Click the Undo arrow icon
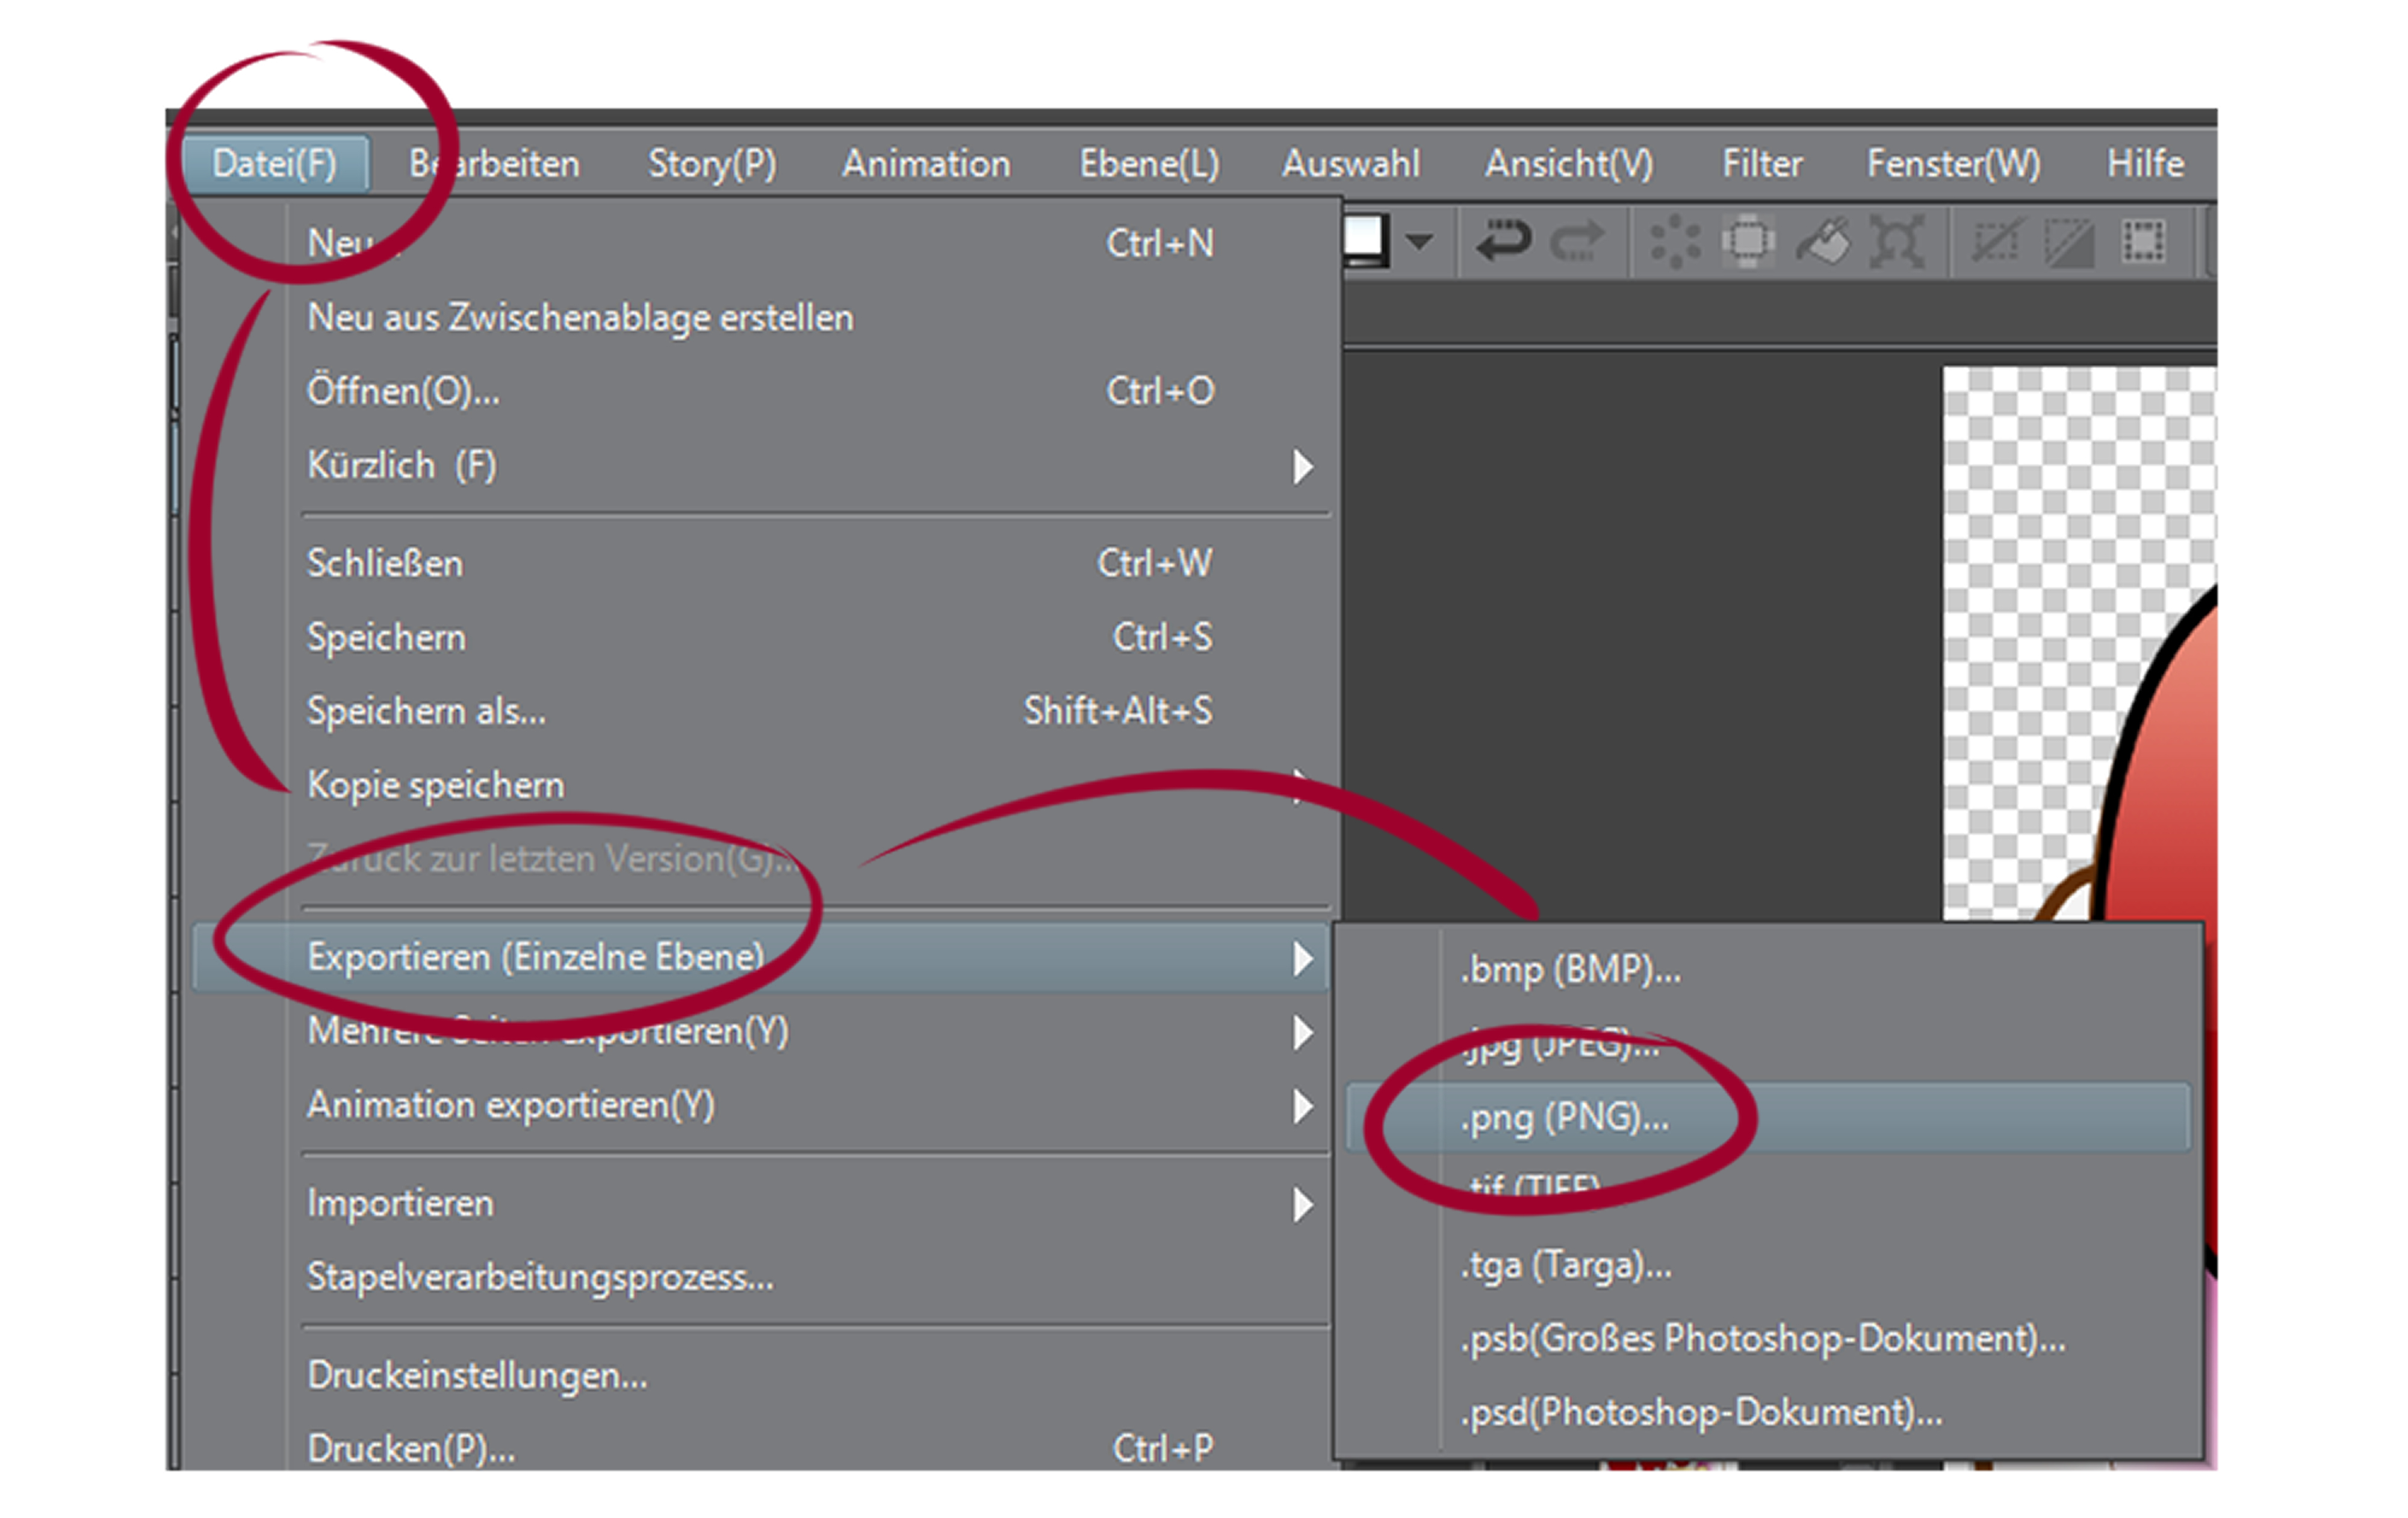2408x1518 pixels. pos(1502,241)
